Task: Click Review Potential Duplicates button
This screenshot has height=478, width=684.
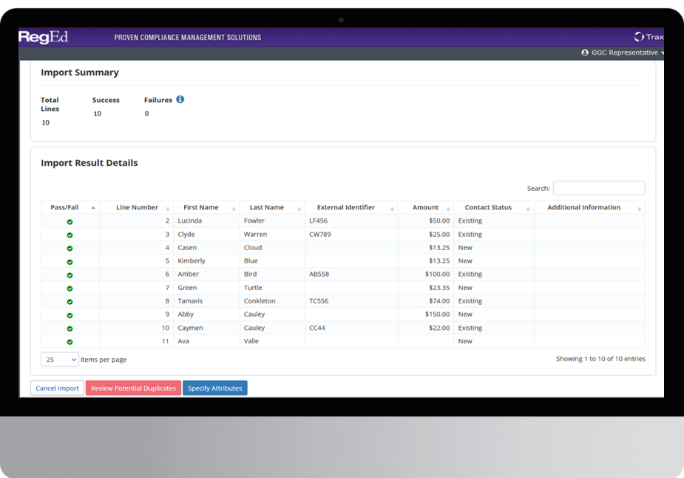Action: [x=133, y=388]
